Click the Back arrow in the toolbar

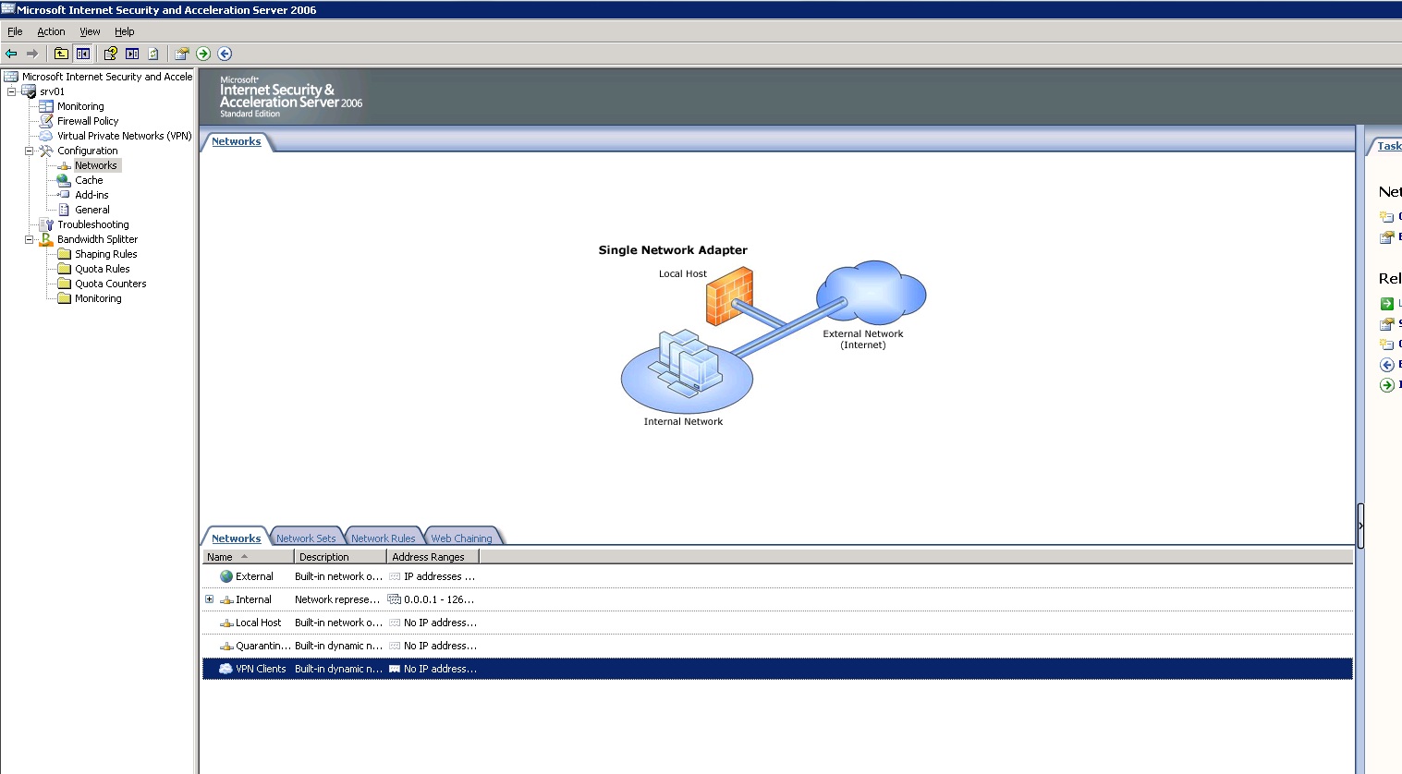pos(11,54)
